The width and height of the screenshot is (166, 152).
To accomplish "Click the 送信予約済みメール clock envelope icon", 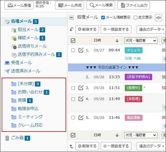I will pos(14,55).
